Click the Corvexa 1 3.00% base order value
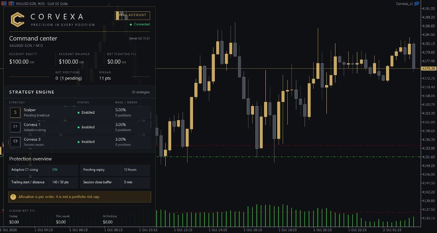The image size is (437, 233). click(120, 125)
